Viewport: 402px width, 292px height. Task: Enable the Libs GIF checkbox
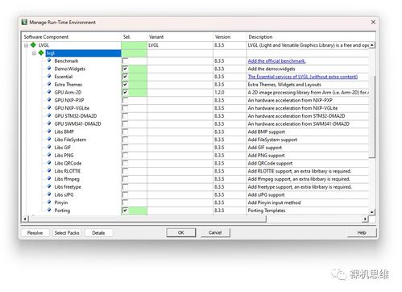[x=125, y=148]
